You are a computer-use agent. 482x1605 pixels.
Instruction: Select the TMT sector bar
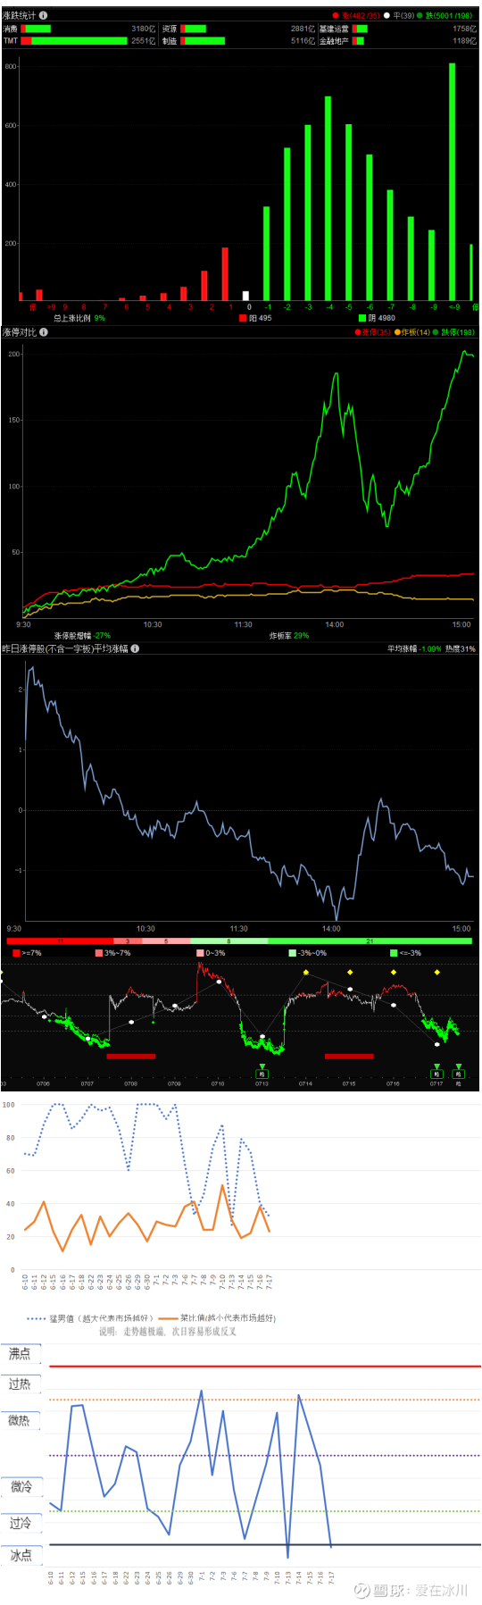(74, 40)
